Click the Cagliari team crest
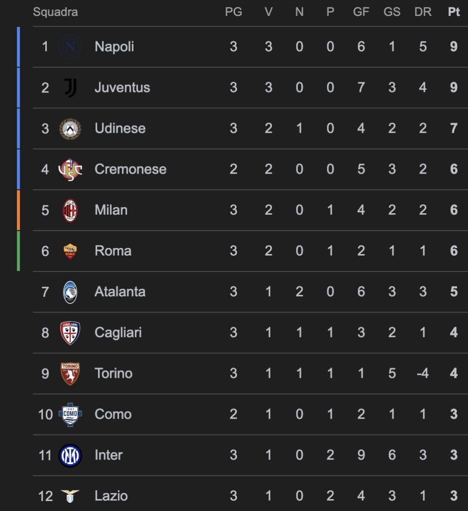468x511 pixels. coord(70,333)
